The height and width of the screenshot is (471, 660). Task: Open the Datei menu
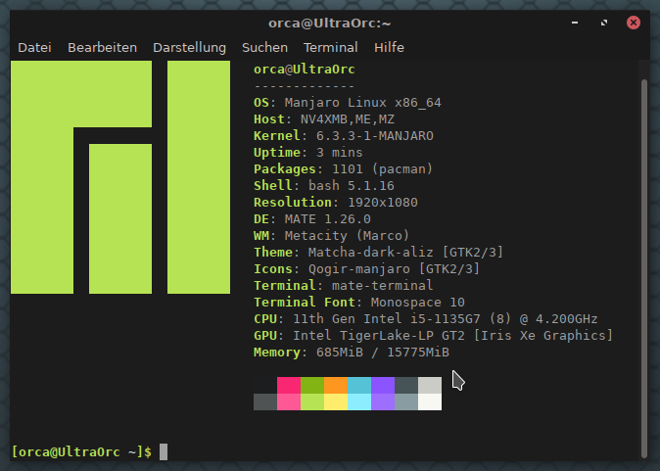[x=34, y=48]
